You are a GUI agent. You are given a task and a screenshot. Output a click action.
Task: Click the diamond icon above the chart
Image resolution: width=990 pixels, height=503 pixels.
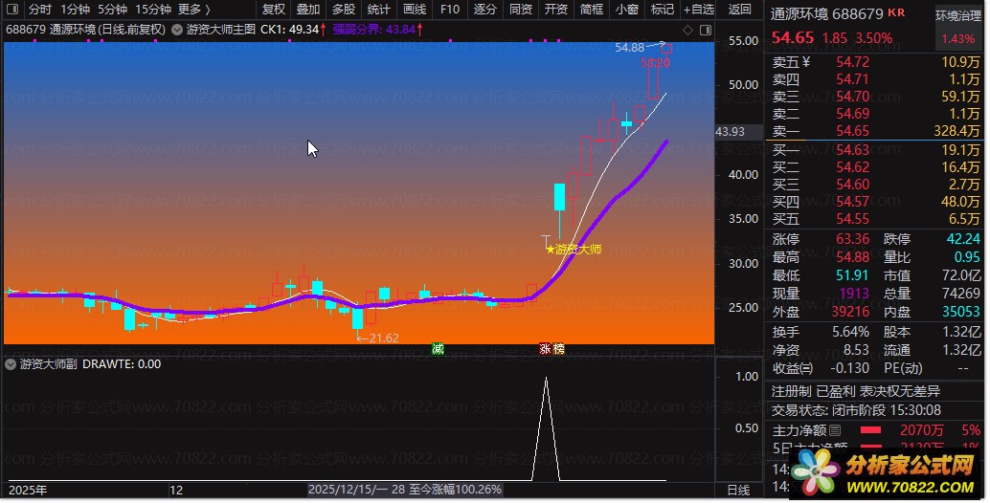tap(687, 30)
